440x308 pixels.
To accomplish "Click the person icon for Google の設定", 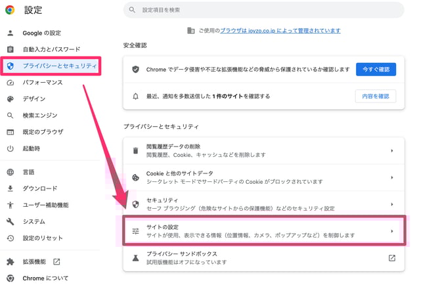I will click(10, 33).
